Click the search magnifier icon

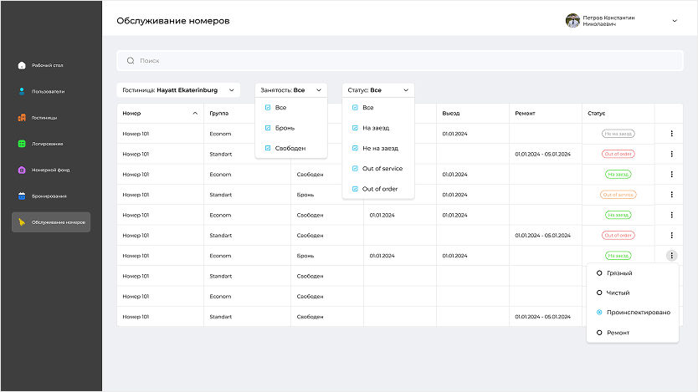(x=131, y=61)
